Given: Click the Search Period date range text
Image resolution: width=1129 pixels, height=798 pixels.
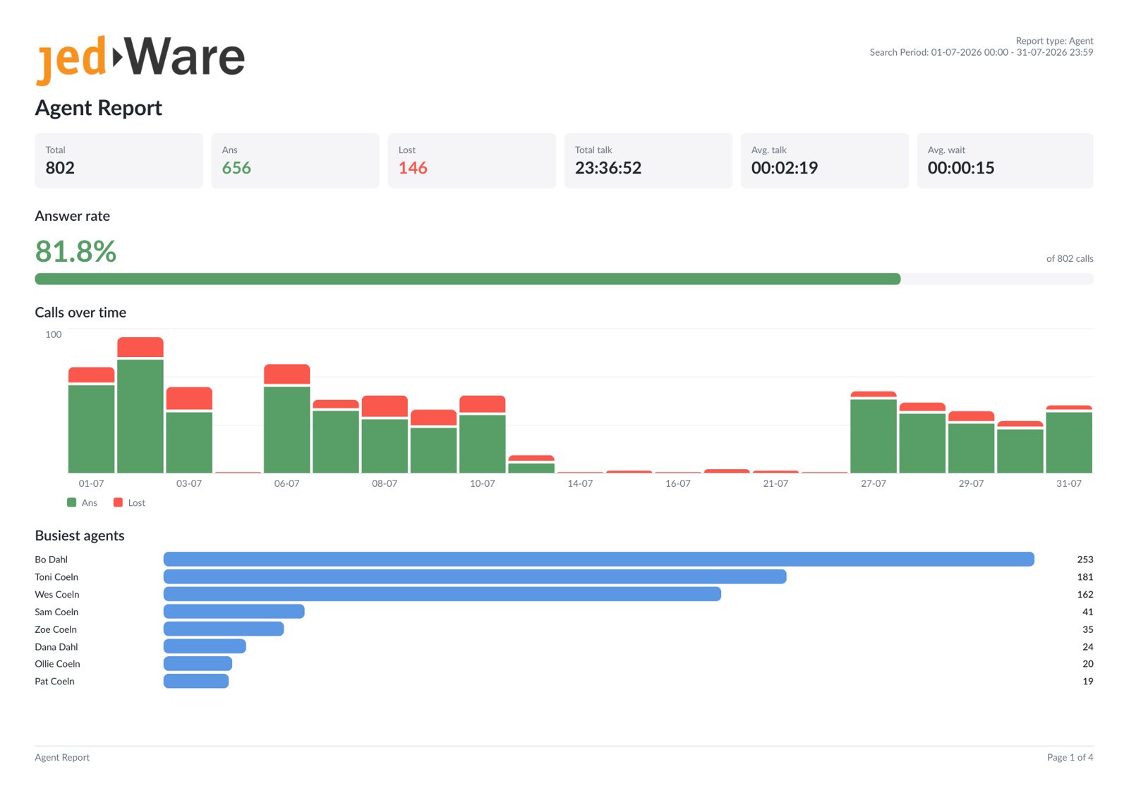Looking at the screenshot, I should [x=982, y=52].
